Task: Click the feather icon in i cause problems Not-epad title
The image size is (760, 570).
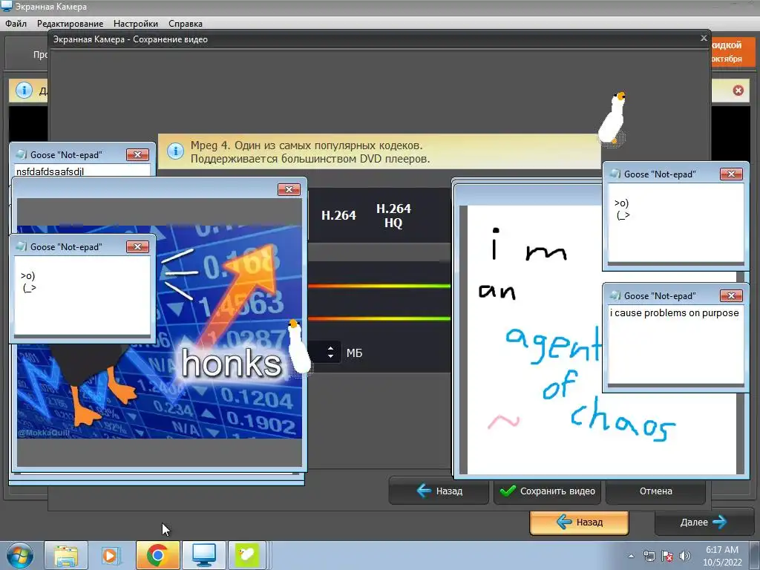Action: tap(615, 295)
